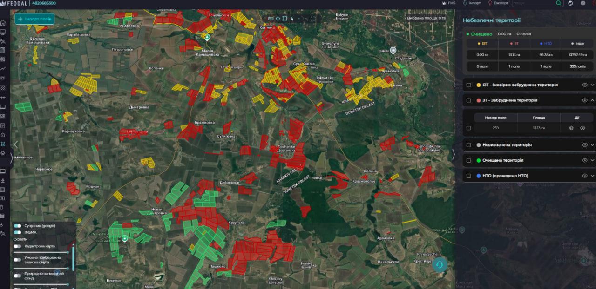Screen dimensions: 596x289
Task: Click the locate target icon on map toolbar
Action: point(278,19)
